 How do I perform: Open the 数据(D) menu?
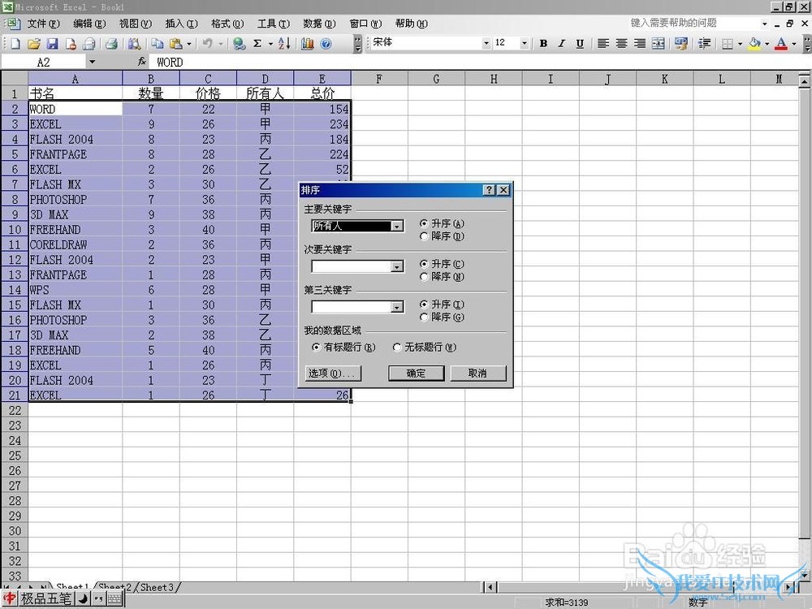click(318, 24)
